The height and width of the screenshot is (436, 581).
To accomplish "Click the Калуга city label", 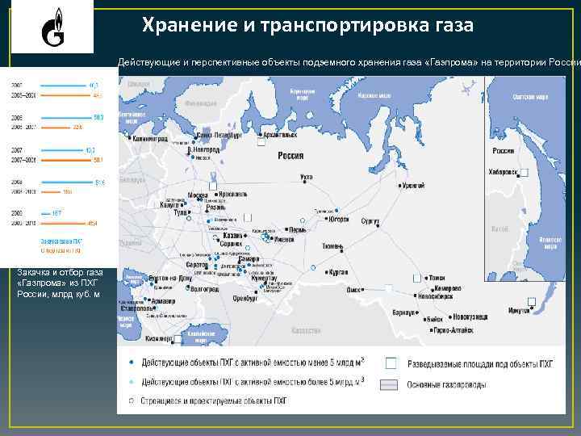I will pyautogui.click(x=169, y=204).
